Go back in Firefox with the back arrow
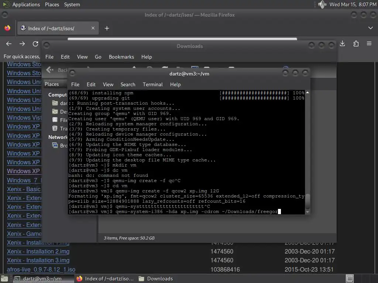Screen dimensions: 378x283 9,44
